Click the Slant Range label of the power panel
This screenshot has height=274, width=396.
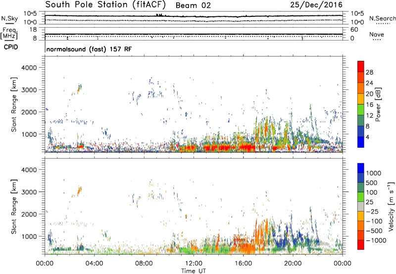tap(14, 104)
